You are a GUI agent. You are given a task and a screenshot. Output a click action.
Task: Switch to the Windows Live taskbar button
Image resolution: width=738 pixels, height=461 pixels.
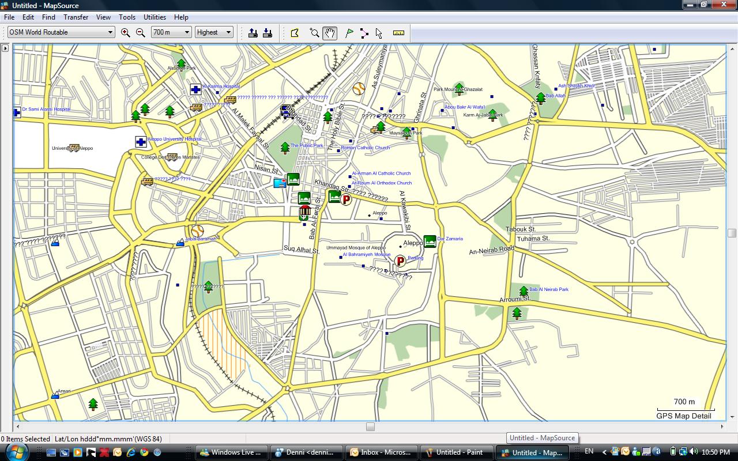(232, 452)
